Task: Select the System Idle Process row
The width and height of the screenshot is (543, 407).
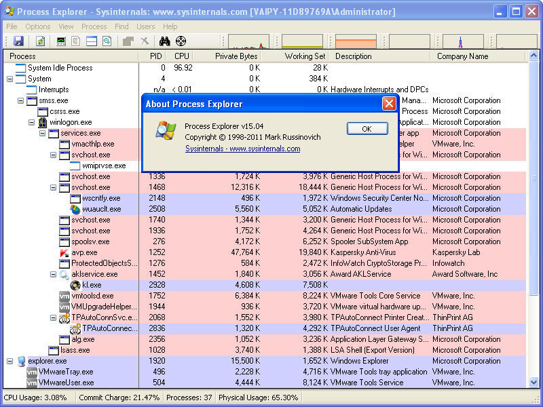Action: tap(265, 68)
